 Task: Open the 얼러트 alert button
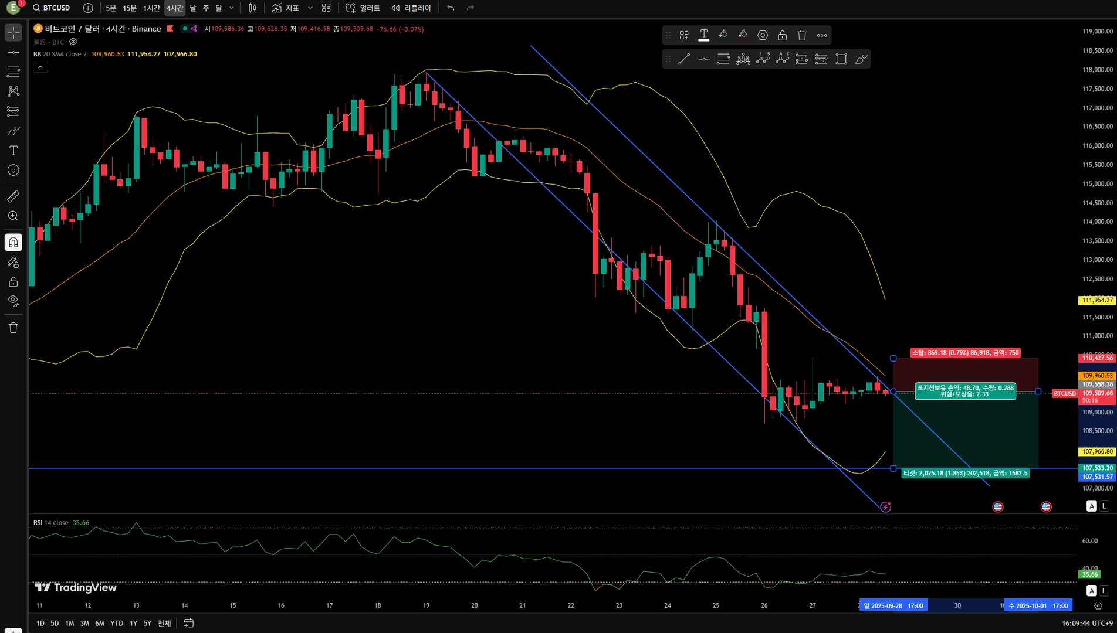[x=363, y=8]
